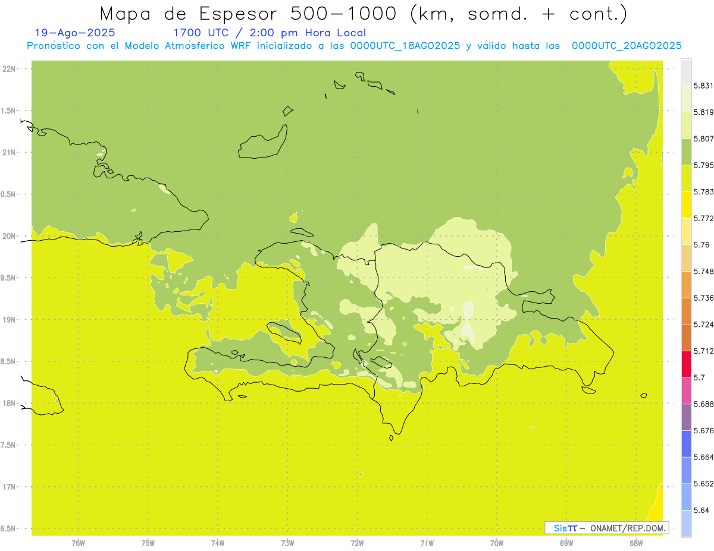The width and height of the screenshot is (714, 551).
Task: Click the 75W longitude label
Action: click(x=148, y=543)
